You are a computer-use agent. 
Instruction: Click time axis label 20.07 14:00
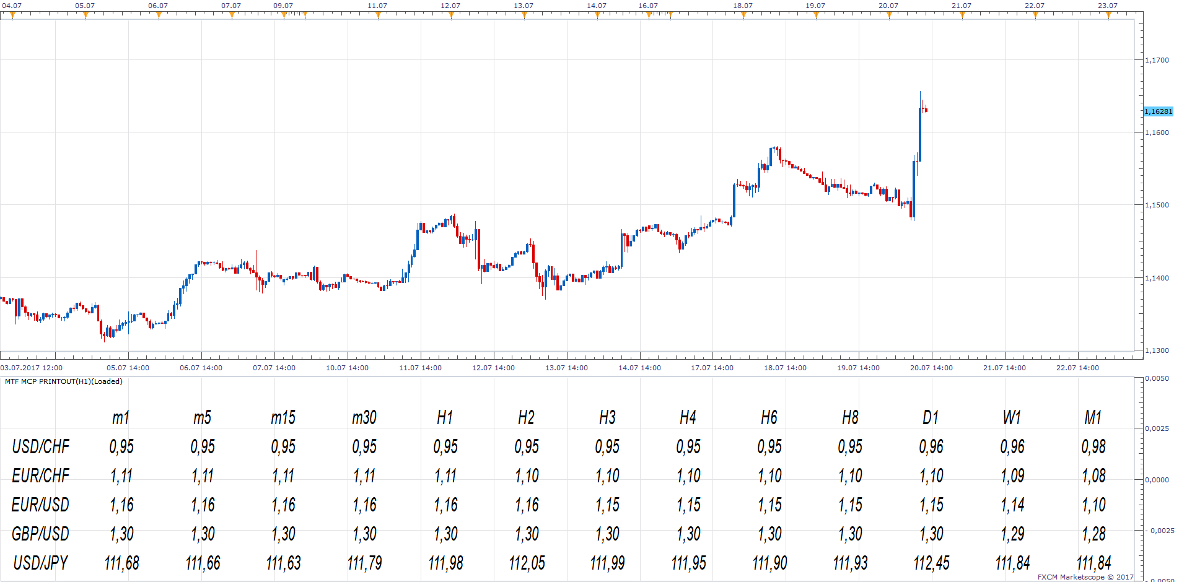pyautogui.click(x=931, y=368)
